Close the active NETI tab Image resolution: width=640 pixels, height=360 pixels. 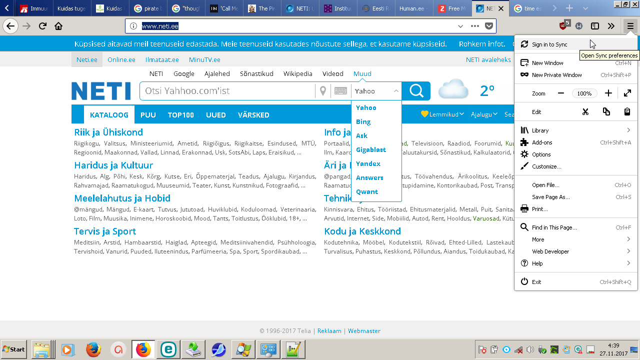pyautogui.click(x=501, y=8)
